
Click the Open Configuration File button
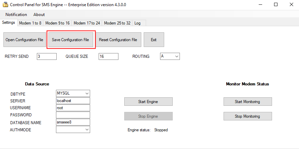tap(24, 40)
